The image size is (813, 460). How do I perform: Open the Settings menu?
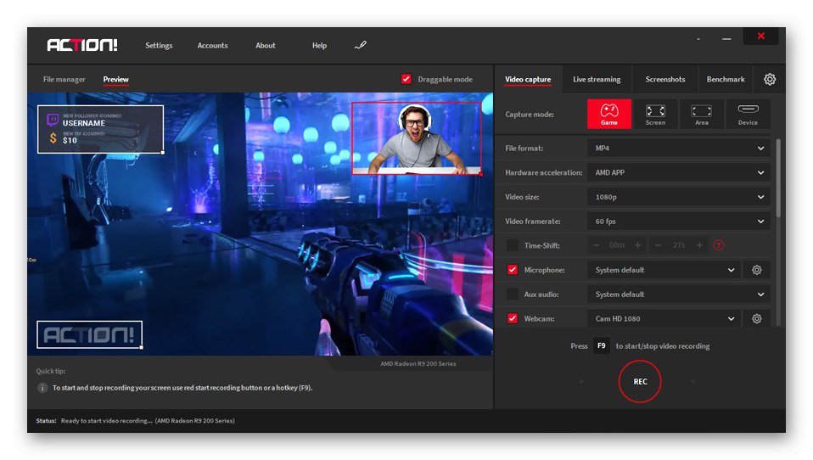[x=159, y=45]
